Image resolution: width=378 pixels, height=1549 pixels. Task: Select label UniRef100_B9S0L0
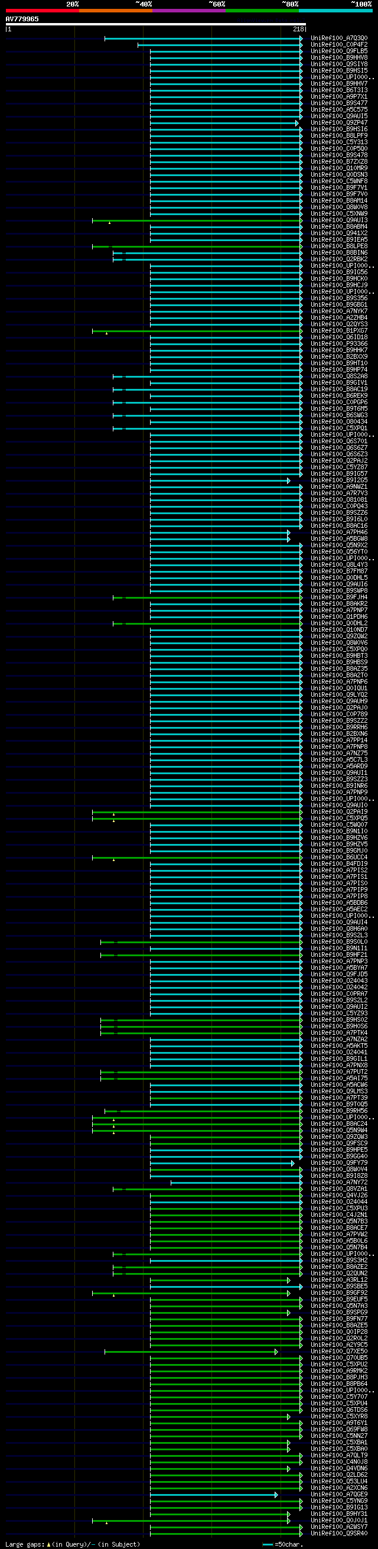pos(339,942)
